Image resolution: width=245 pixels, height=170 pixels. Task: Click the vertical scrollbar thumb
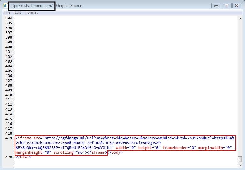coord(240,159)
